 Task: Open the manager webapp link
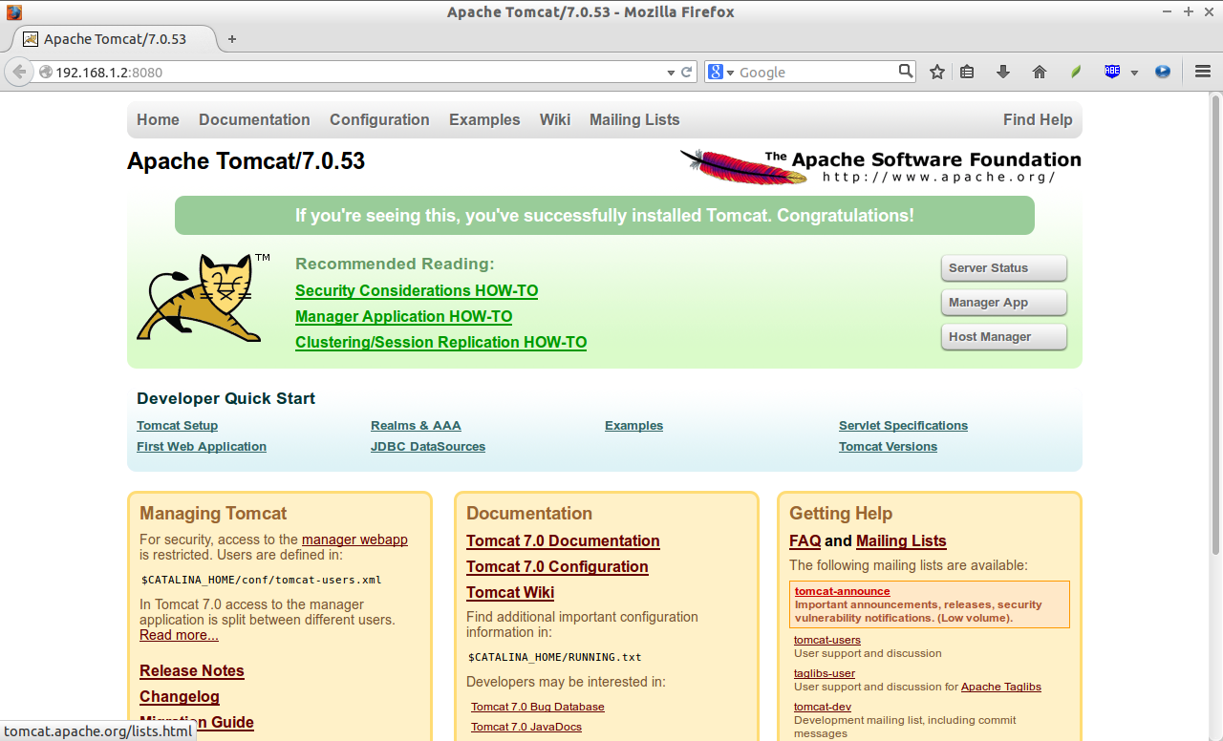354,540
